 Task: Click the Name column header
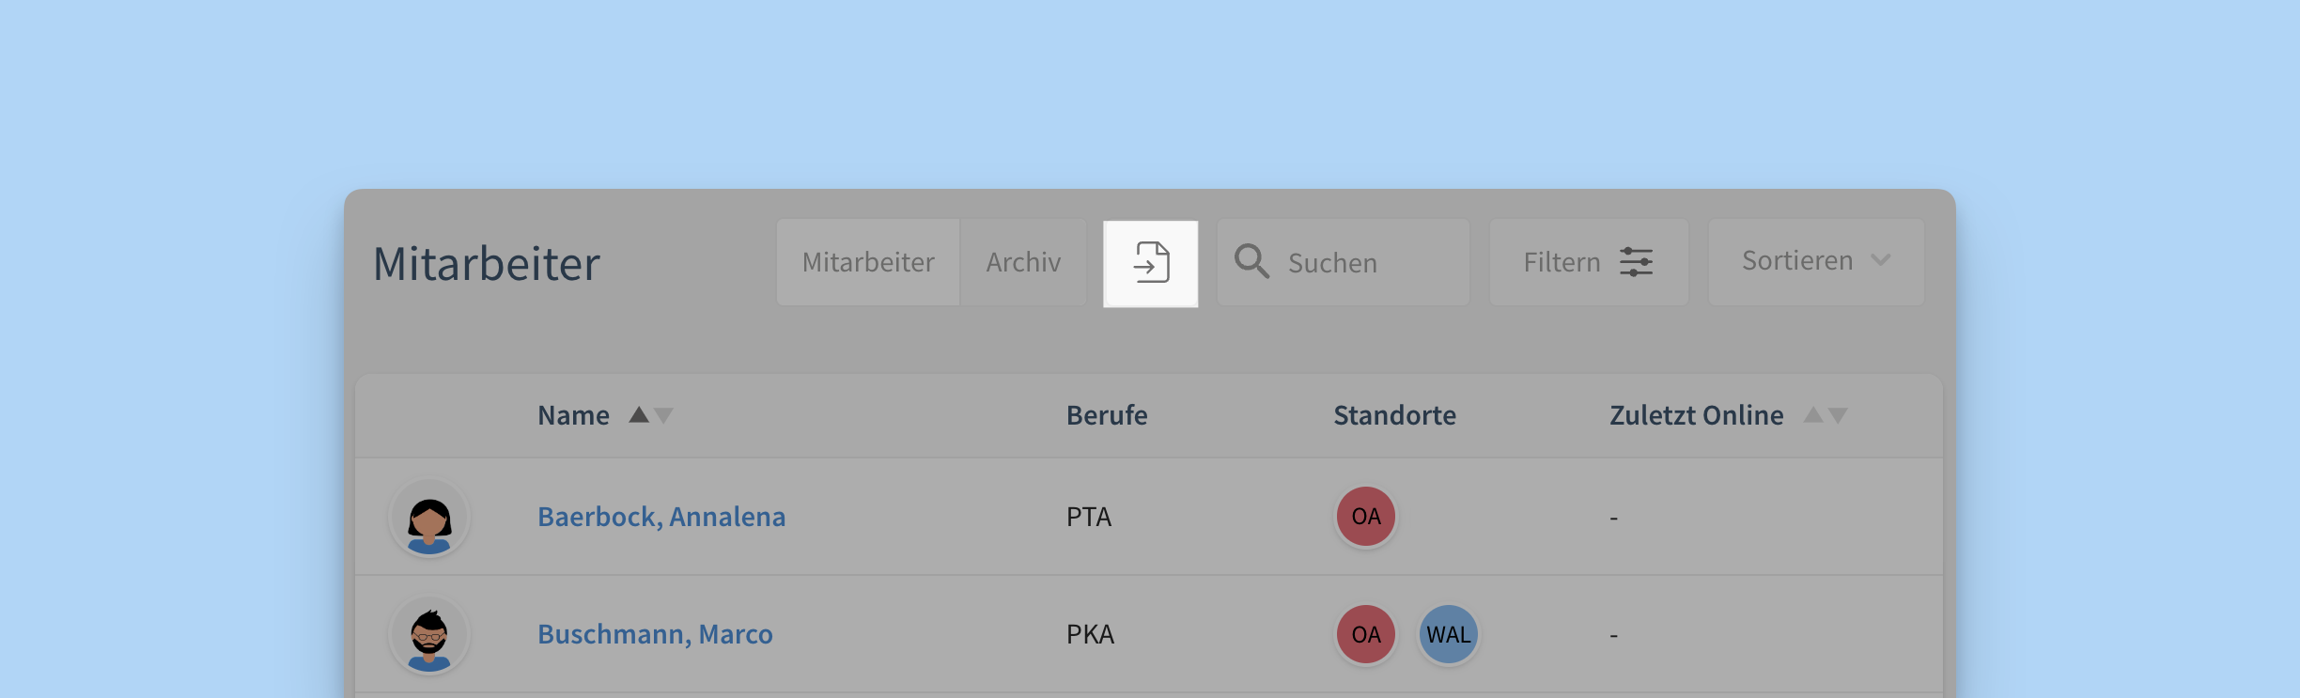click(573, 415)
